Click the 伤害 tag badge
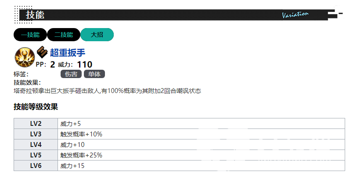 (x=71, y=74)
